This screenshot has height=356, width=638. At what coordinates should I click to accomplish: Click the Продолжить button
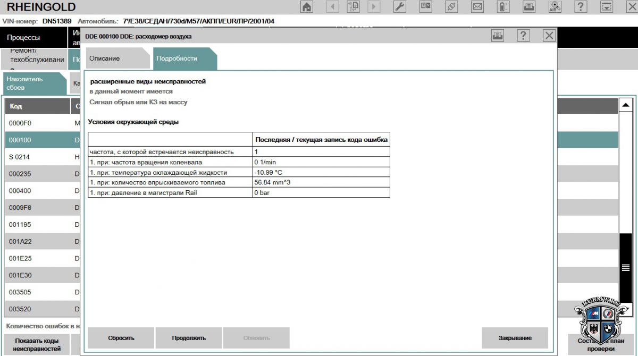coord(189,338)
